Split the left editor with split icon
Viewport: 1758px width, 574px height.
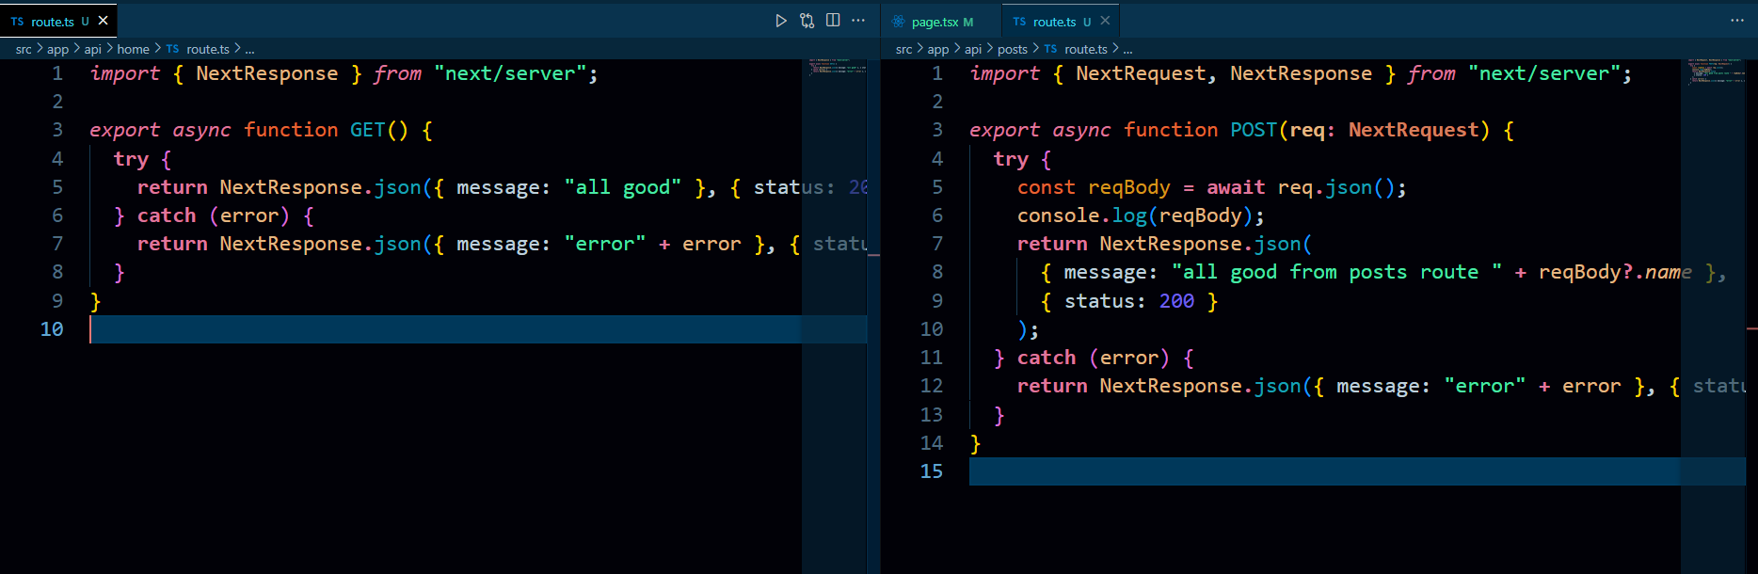(x=833, y=21)
